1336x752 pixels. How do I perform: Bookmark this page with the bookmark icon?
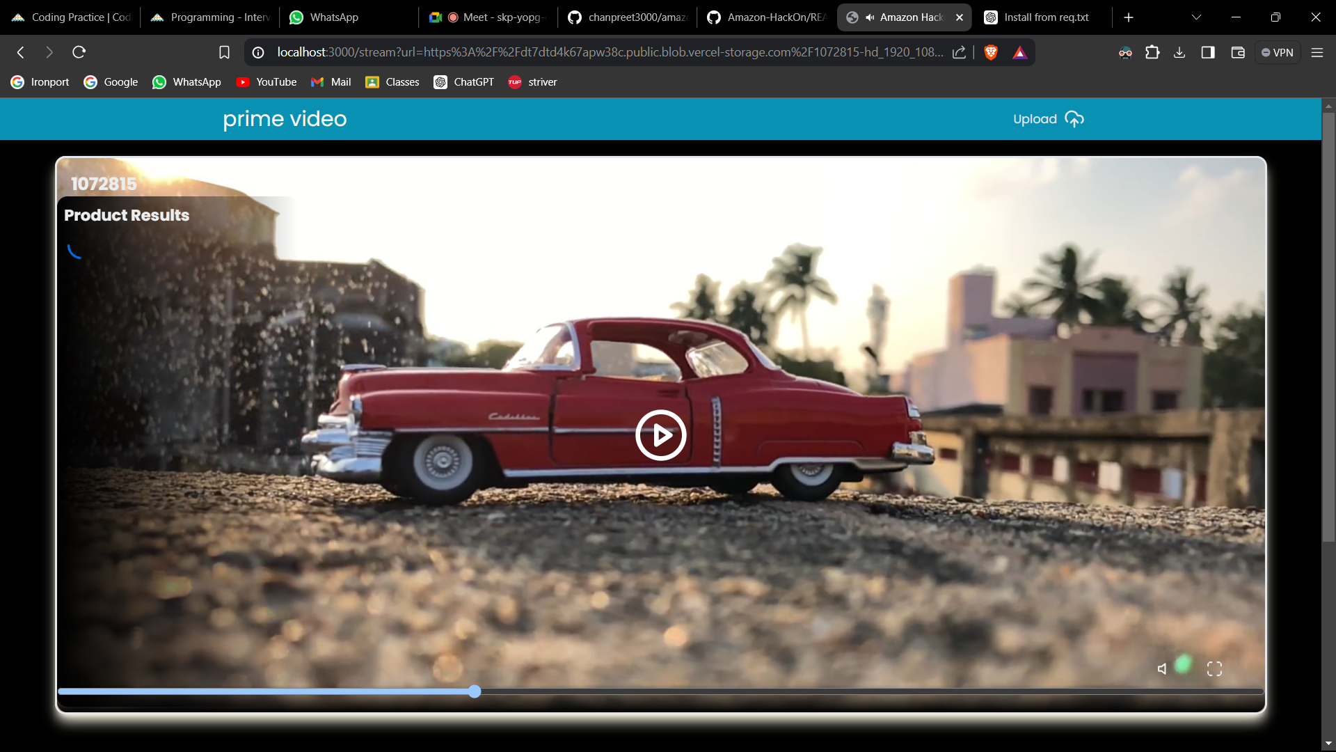[x=224, y=52]
